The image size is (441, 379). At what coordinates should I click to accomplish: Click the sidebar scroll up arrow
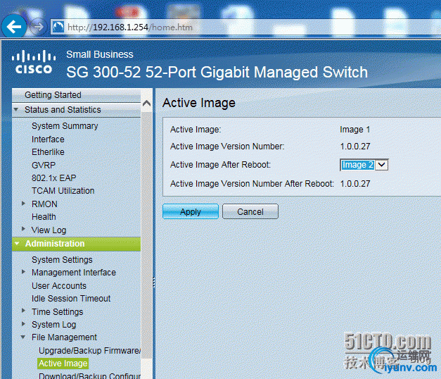click(x=146, y=104)
